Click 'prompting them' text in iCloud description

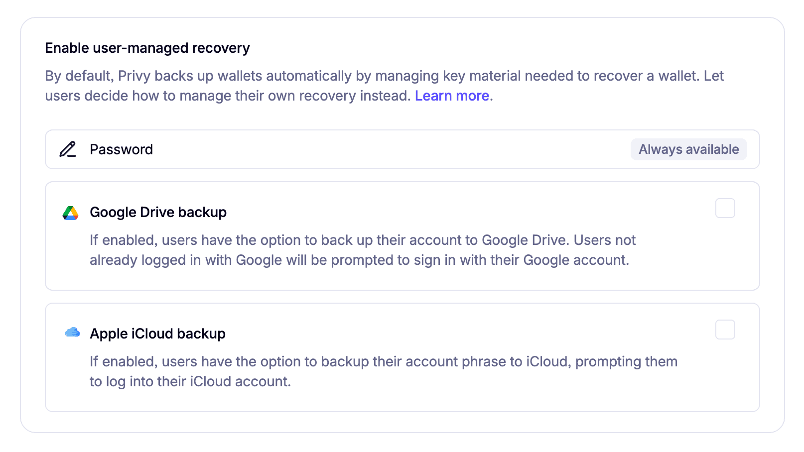(626, 361)
